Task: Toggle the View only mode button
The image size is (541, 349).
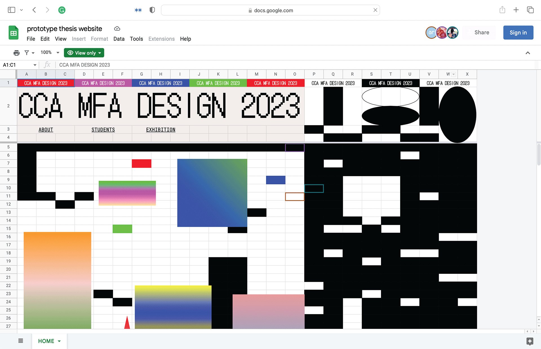Action: coord(84,53)
